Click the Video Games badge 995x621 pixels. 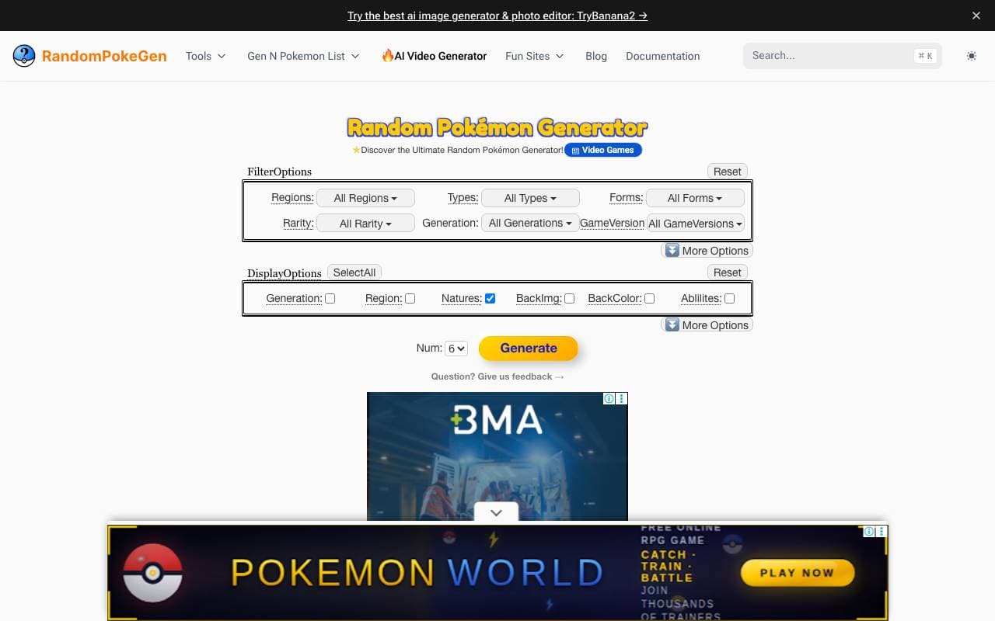pyautogui.click(x=603, y=150)
